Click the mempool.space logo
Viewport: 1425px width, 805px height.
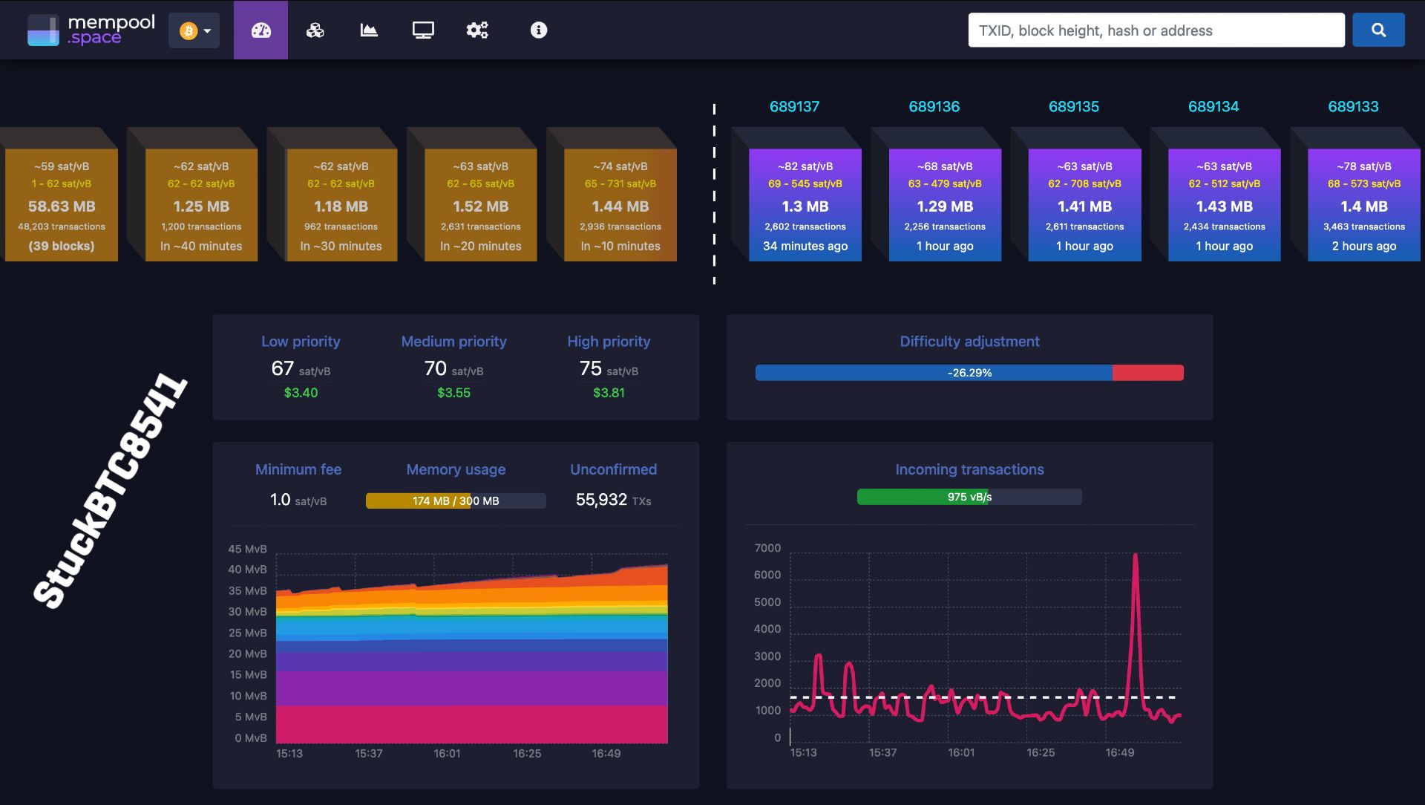pyautogui.click(x=89, y=30)
